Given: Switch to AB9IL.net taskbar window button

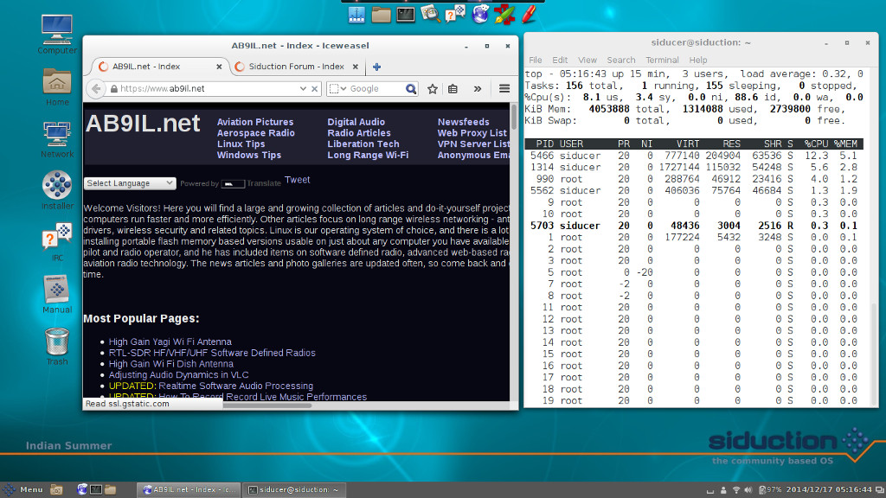Looking at the screenshot, I should pos(189,489).
